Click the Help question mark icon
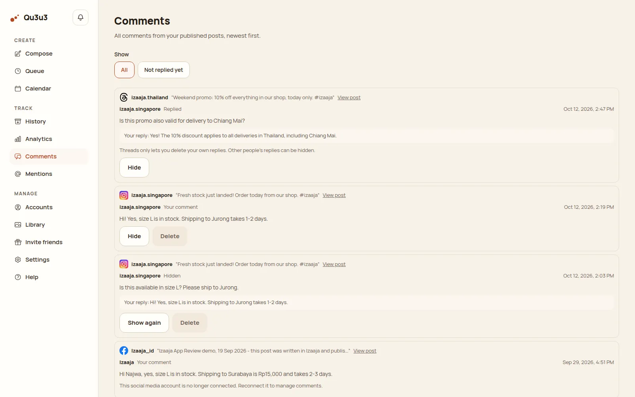The width and height of the screenshot is (635, 397). [x=18, y=277]
